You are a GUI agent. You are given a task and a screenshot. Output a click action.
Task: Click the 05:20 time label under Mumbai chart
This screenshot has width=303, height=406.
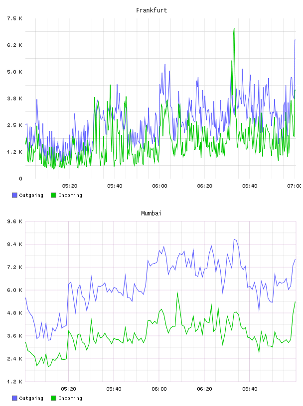coord(68,389)
